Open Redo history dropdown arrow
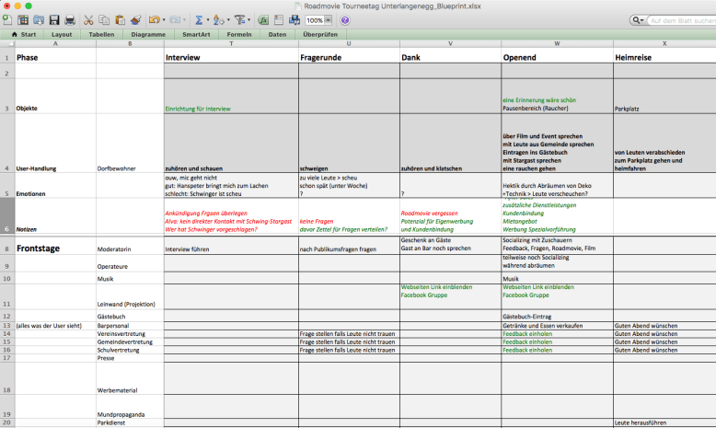This screenshot has width=716, height=428. point(184,20)
